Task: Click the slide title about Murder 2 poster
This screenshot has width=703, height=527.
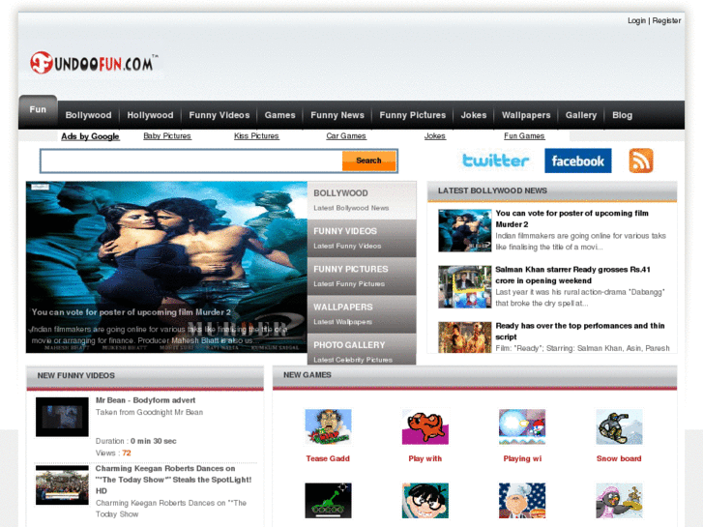Action: 132,312
